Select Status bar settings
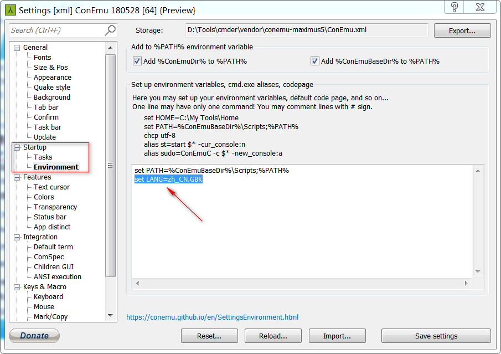Screen dimensions: 501x354 50,217
